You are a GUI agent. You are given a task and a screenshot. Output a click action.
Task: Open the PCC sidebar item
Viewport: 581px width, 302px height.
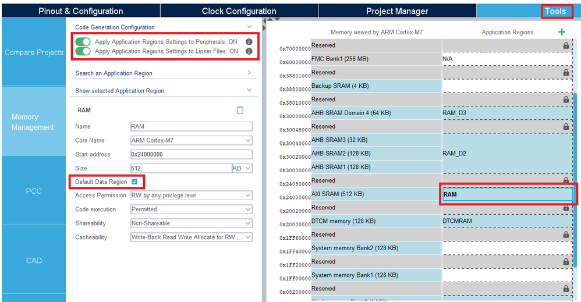[34, 191]
